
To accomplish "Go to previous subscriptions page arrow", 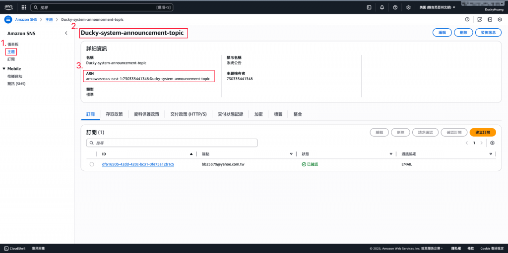I will (466, 143).
